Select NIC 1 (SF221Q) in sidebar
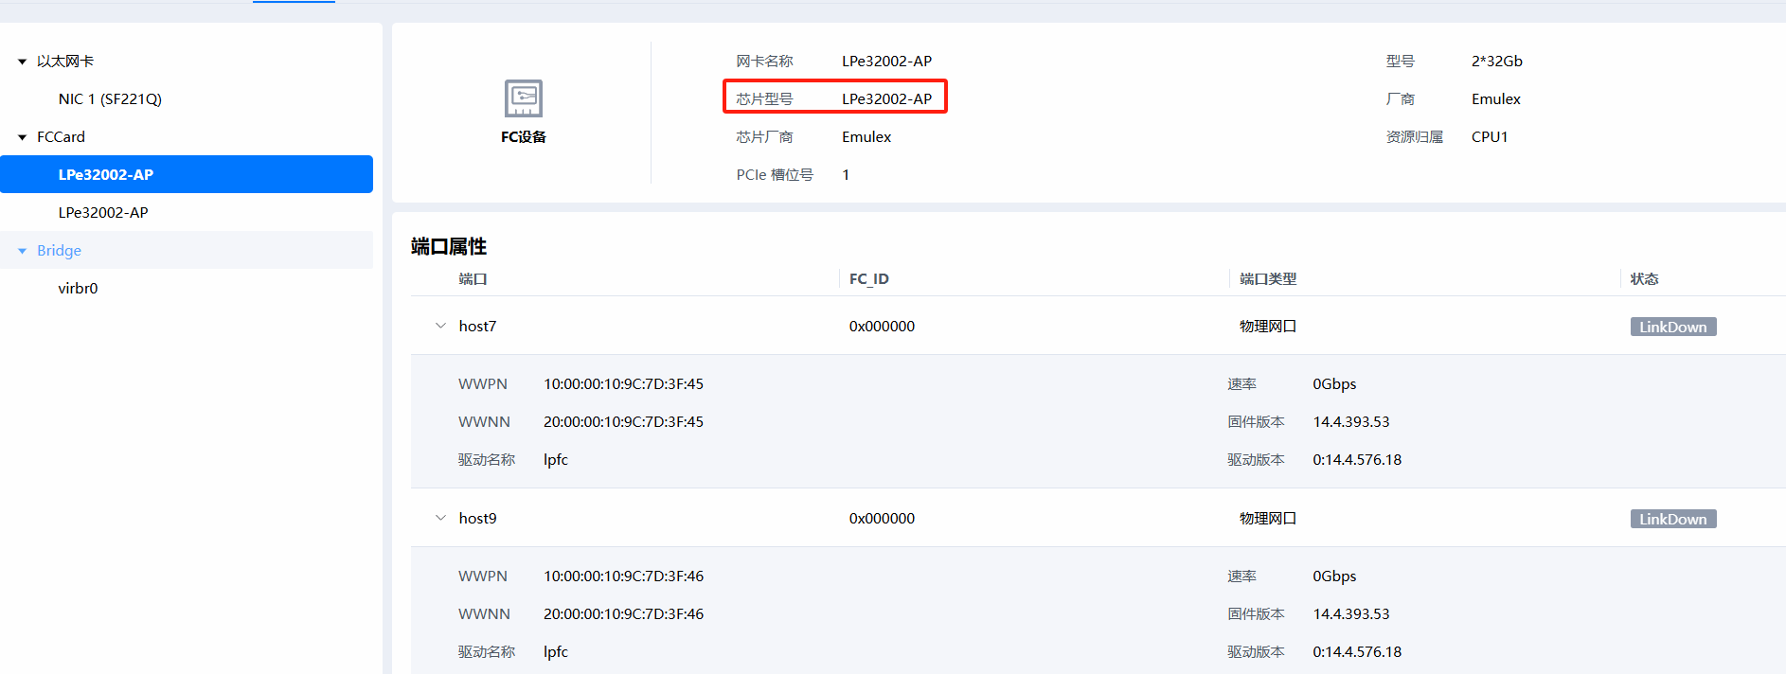This screenshot has width=1786, height=674. pos(110,99)
